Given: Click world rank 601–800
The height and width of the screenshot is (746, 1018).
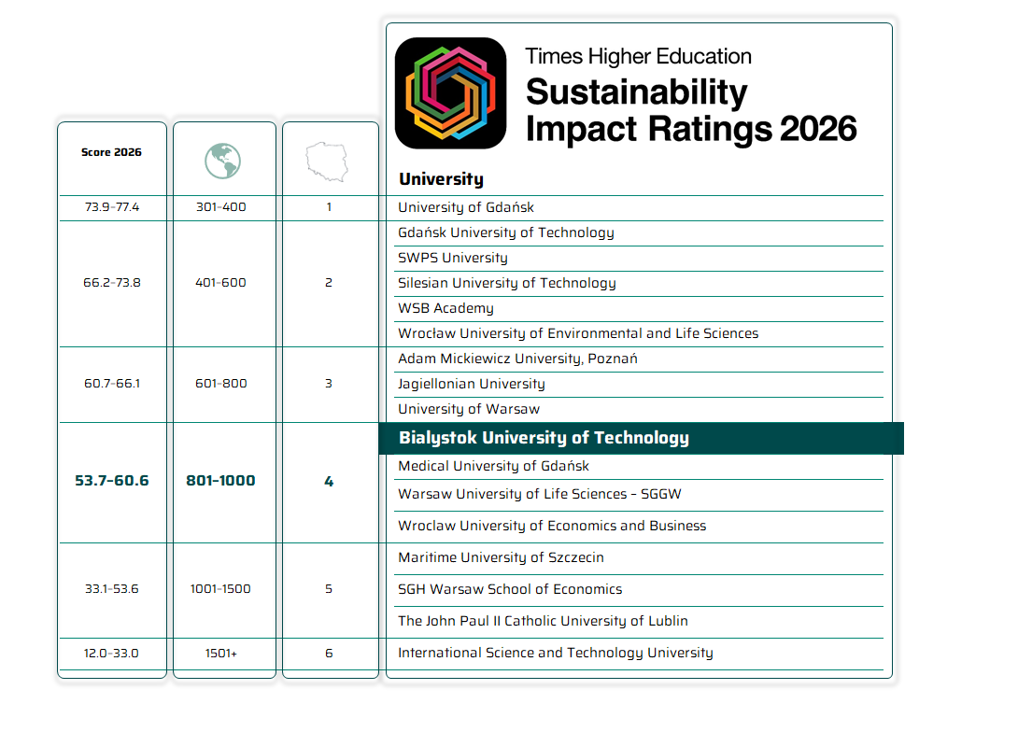Looking at the screenshot, I should [x=220, y=383].
